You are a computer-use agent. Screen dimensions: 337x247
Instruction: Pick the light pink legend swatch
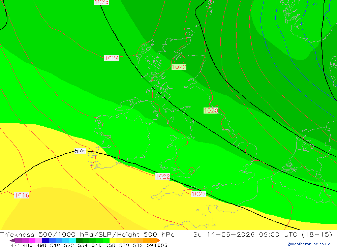click(x=39, y=240)
